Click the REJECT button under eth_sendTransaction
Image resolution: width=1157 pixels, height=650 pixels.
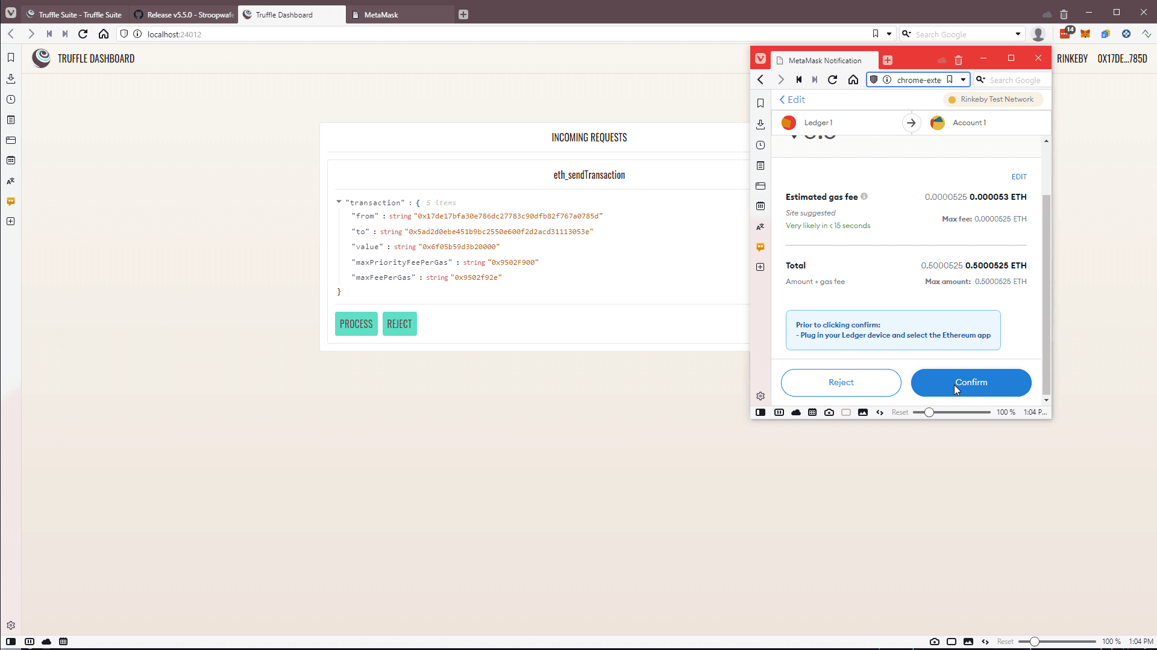tap(400, 324)
